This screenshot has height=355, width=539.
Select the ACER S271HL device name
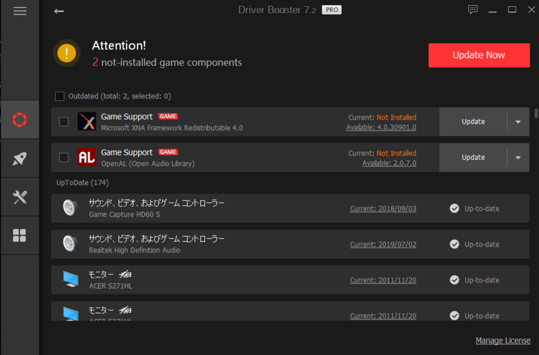pos(111,286)
